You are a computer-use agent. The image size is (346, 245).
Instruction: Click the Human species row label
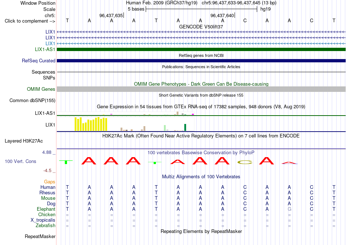[48, 187]
